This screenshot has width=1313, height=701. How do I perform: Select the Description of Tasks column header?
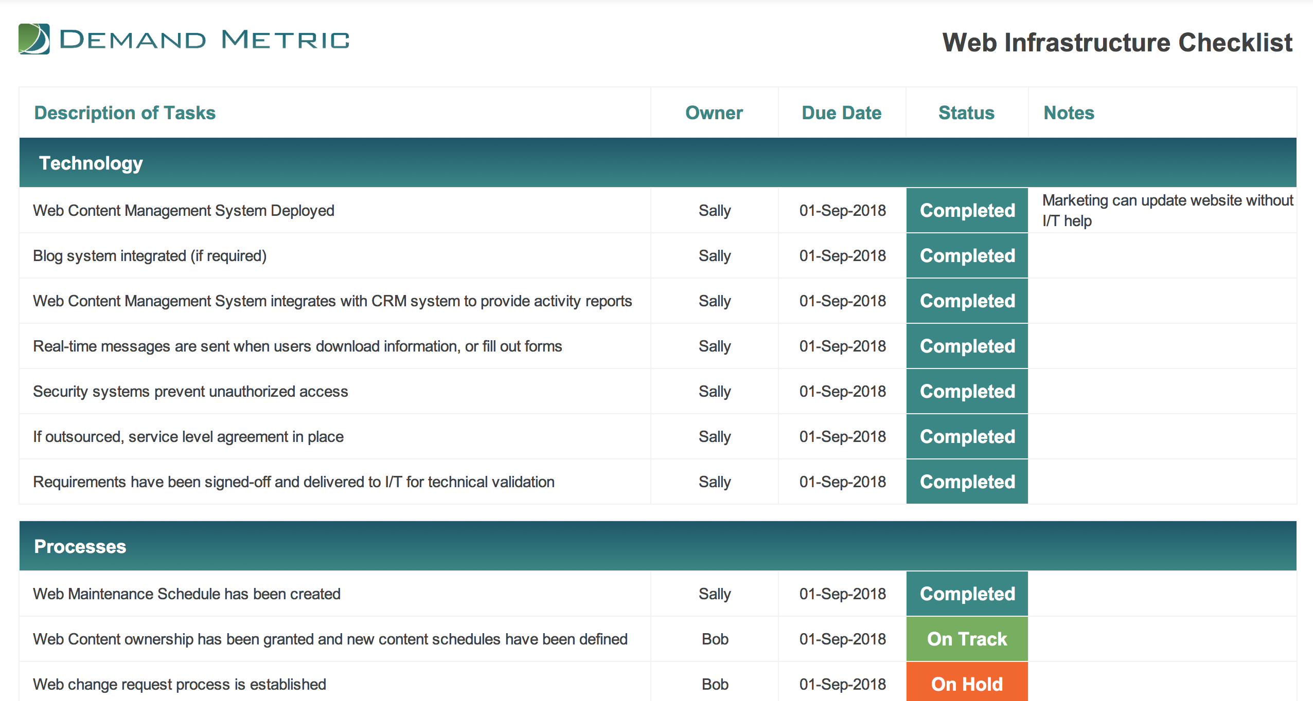coord(125,113)
